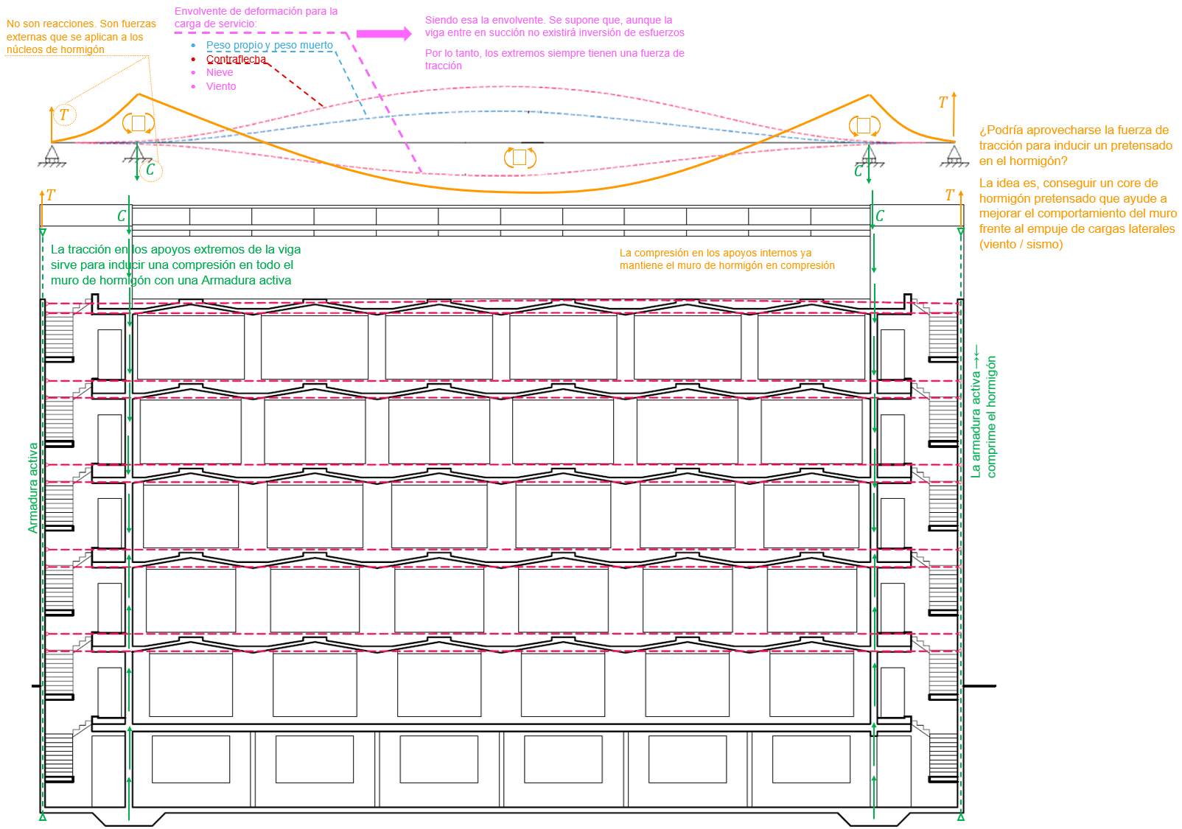Click the circled C label below the left inner support
The width and height of the screenshot is (1182, 829).
click(150, 170)
